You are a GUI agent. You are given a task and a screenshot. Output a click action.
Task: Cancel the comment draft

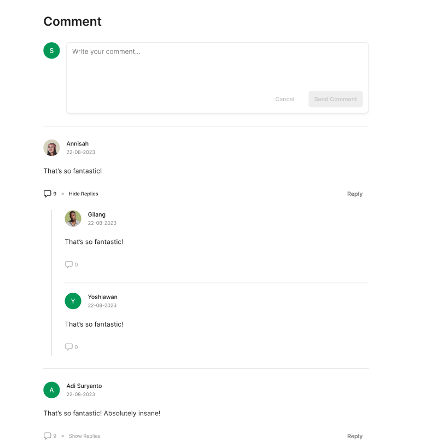click(285, 99)
